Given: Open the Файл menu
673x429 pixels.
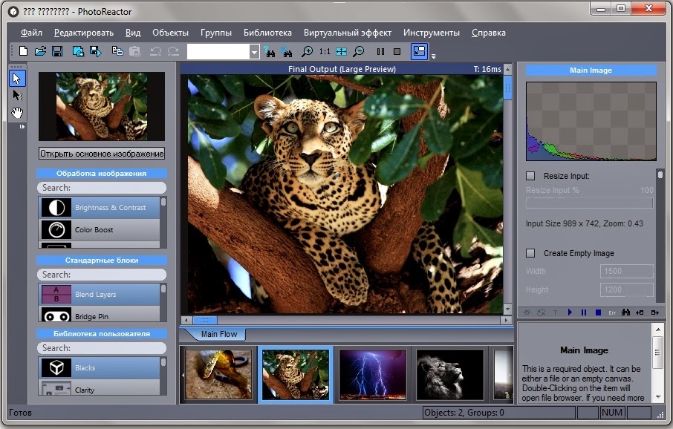Looking at the screenshot, I should 31,33.
